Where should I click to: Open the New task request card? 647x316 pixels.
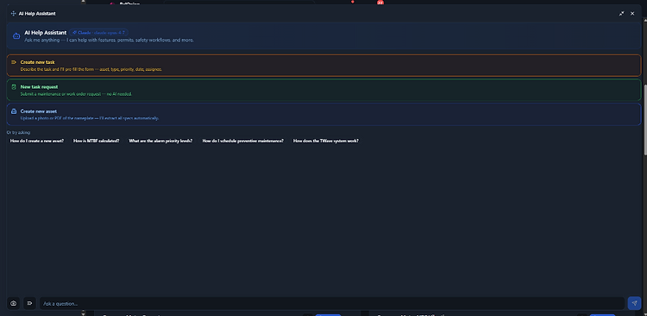click(323, 90)
